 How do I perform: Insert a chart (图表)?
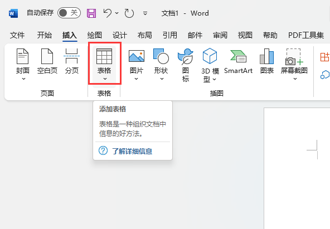click(267, 61)
